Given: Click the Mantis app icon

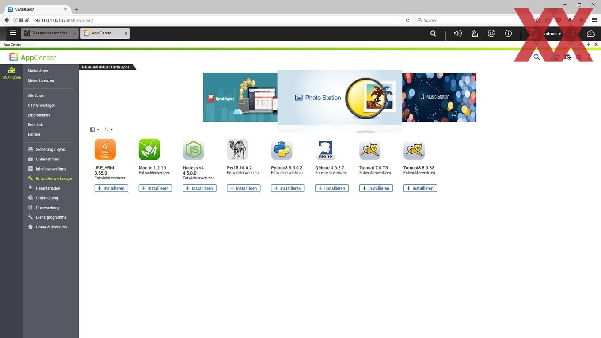Looking at the screenshot, I should tap(149, 149).
